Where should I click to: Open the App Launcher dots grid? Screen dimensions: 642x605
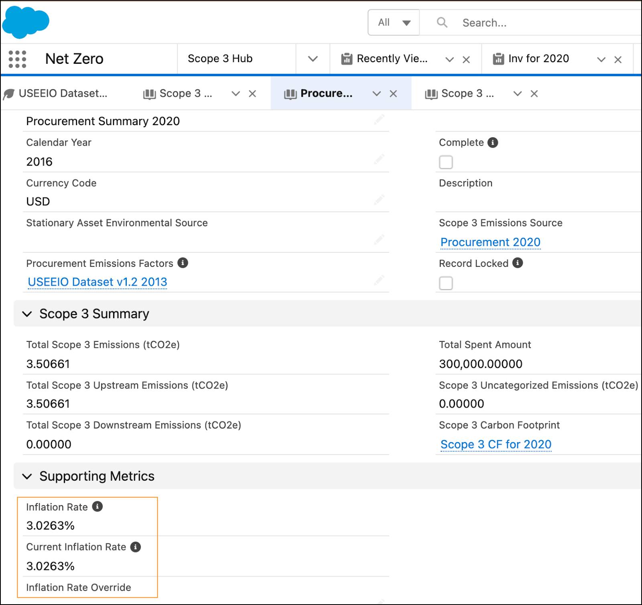pos(17,59)
